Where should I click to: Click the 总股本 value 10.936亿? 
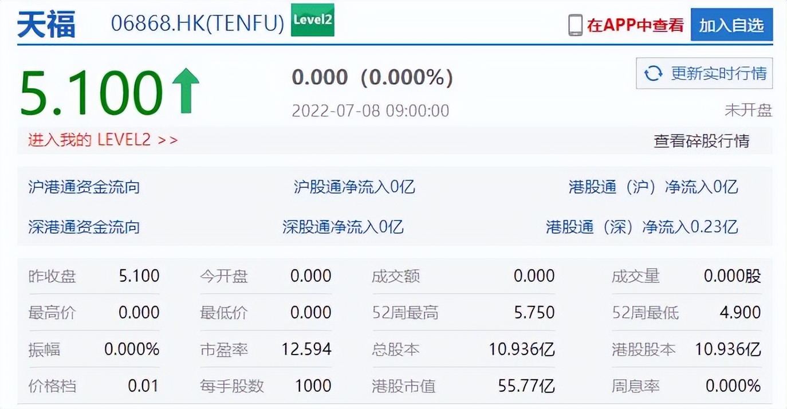(522, 349)
